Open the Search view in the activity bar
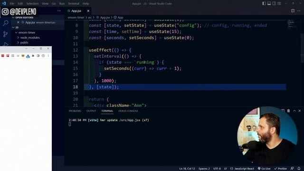 tap(6, 23)
